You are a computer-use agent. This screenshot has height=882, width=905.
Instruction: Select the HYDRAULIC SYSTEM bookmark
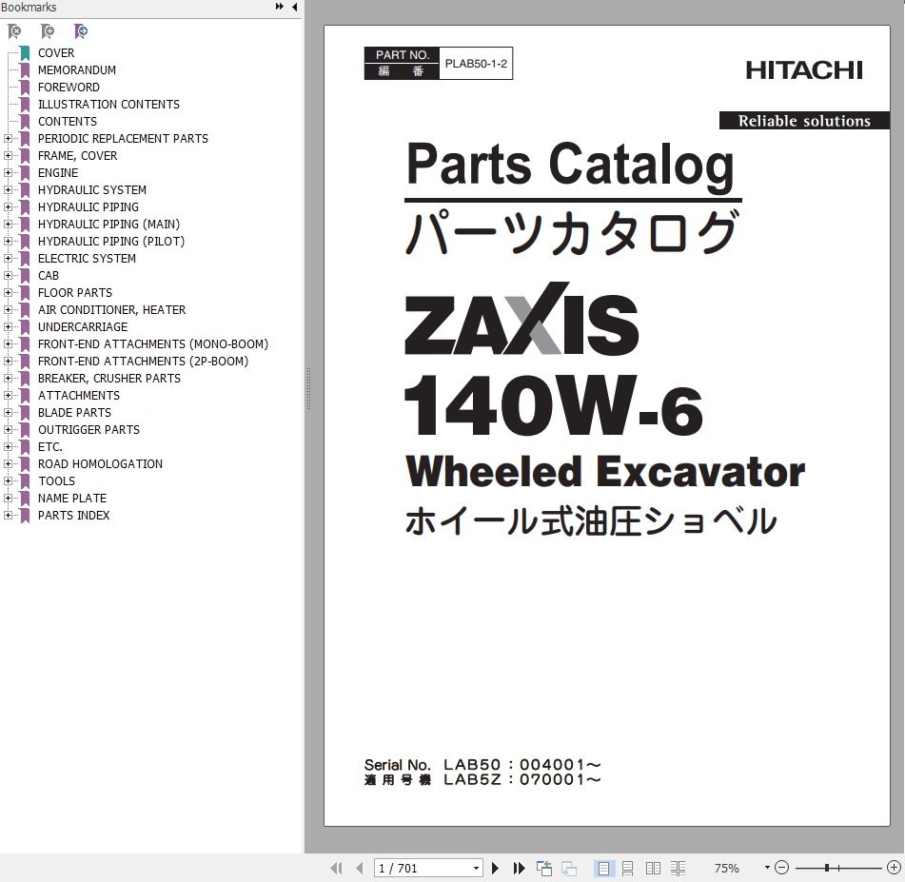(91, 190)
